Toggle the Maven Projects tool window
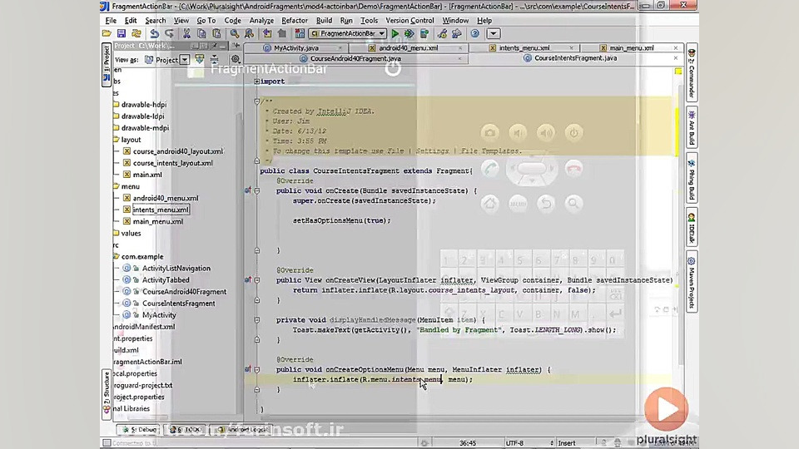 pos(692,282)
